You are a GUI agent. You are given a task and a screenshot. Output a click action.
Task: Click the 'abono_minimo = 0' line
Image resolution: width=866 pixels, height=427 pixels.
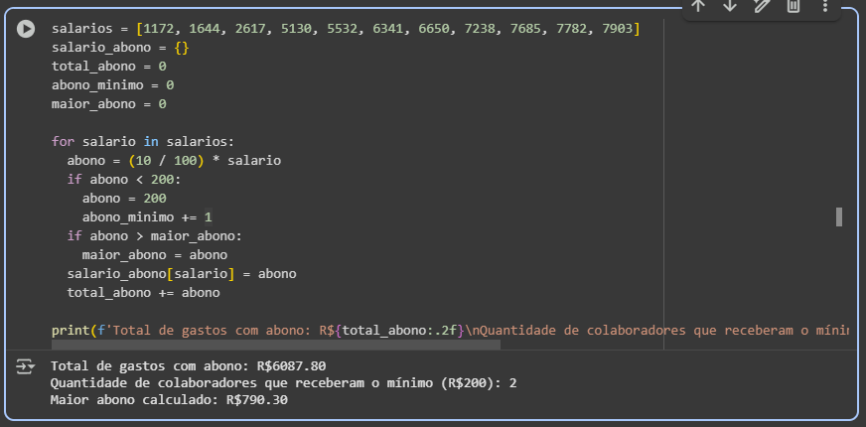[x=112, y=85]
